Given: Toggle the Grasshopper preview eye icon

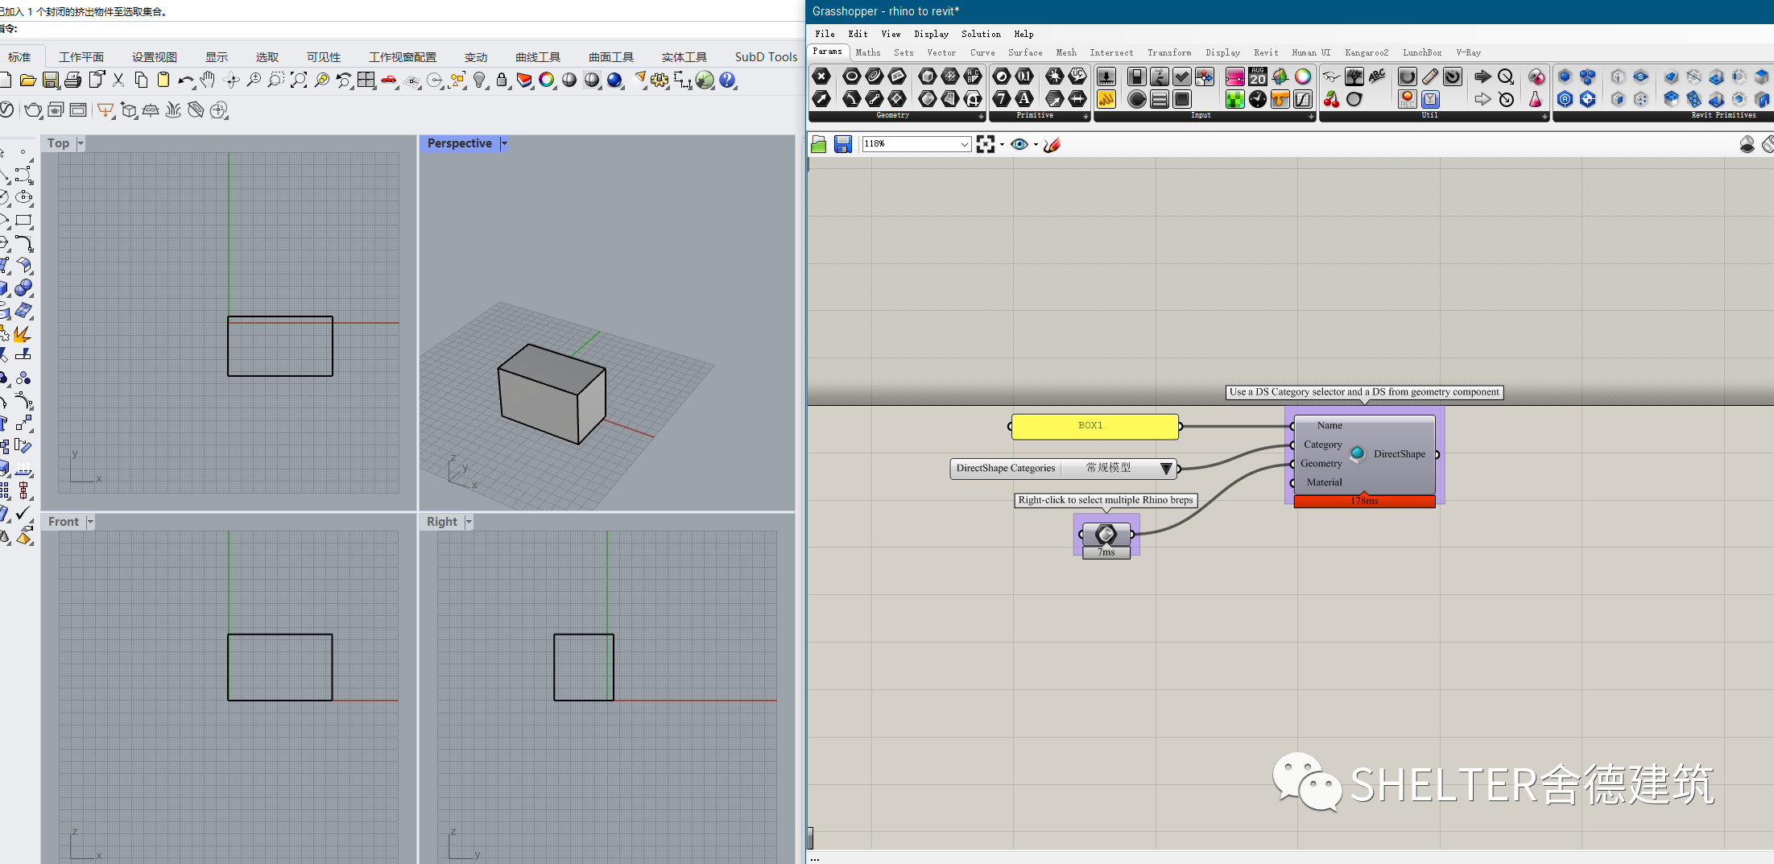Looking at the screenshot, I should [1019, 144].
